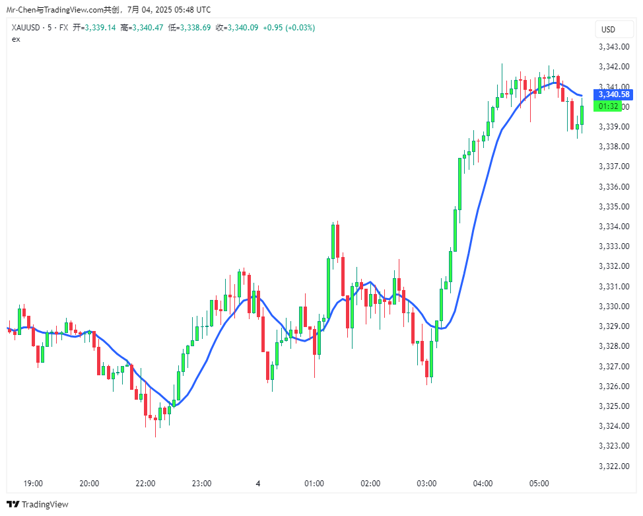Select the 'ex' indicator label

tap(16, 39)
